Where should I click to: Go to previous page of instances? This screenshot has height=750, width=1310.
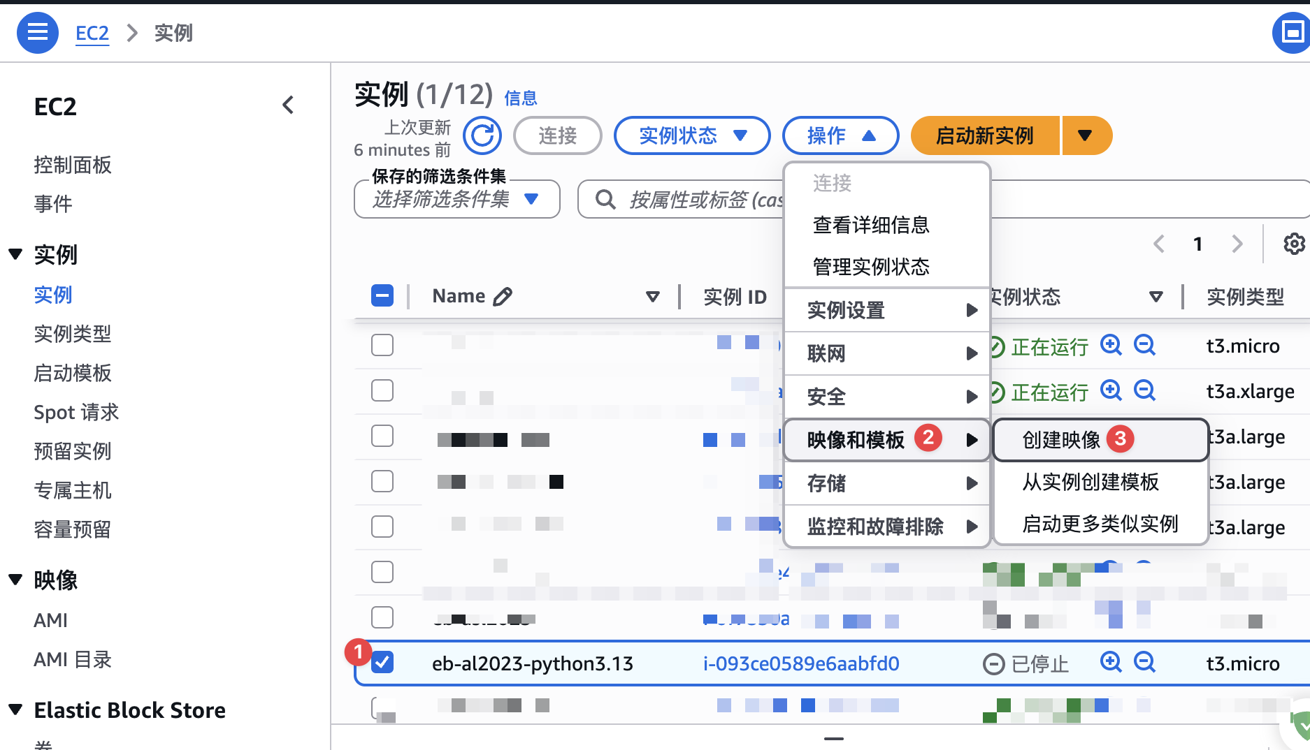tap(1159, 244)
